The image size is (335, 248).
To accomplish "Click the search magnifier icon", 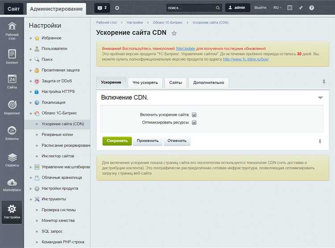I will pos(218,8).
